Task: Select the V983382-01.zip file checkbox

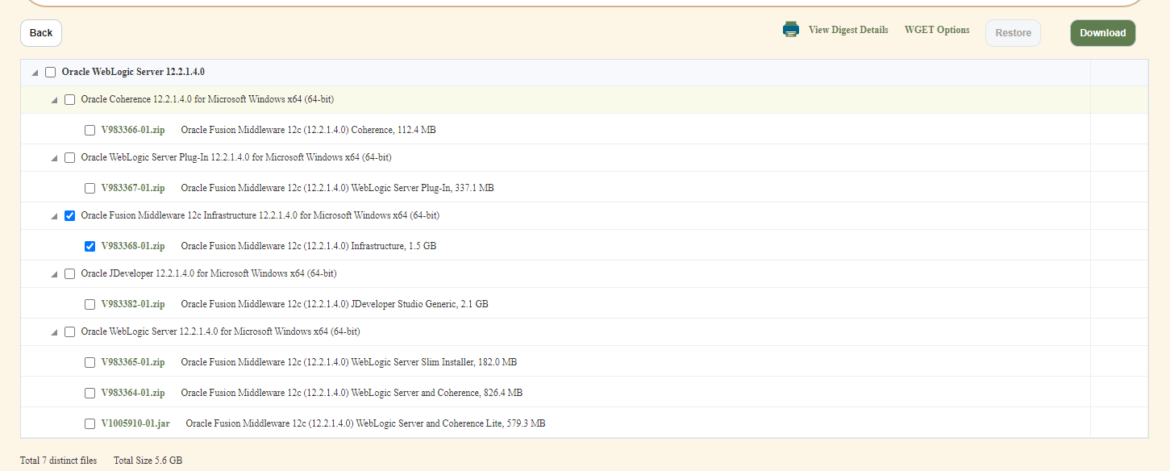Action: [x=90, y=305]
